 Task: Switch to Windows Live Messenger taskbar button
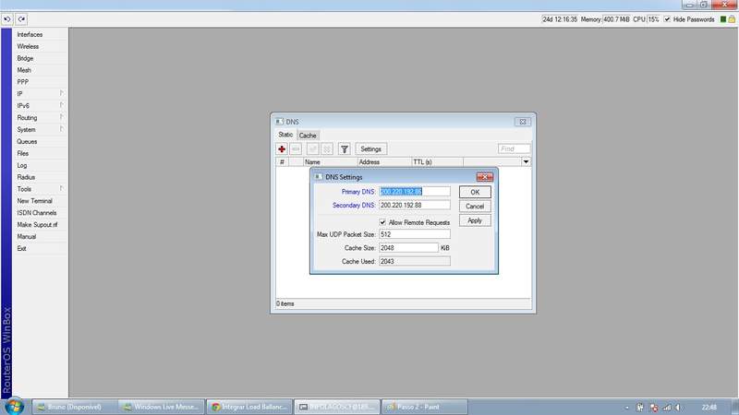pyautogui.click(x=161, y=407)
